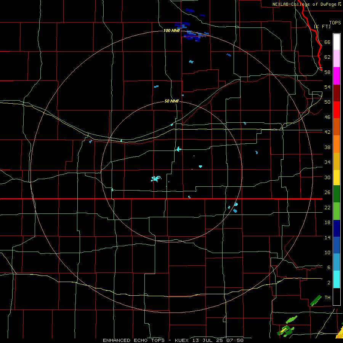This screenshot has width=343, height=343.
Task: Click the [K FT] units label
Action: pos(322,26)
